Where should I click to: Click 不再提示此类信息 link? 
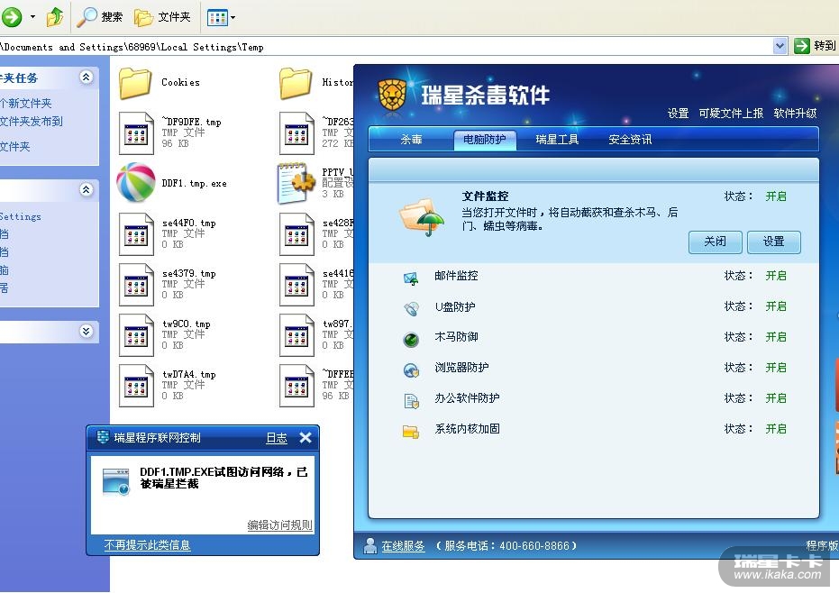147,545
